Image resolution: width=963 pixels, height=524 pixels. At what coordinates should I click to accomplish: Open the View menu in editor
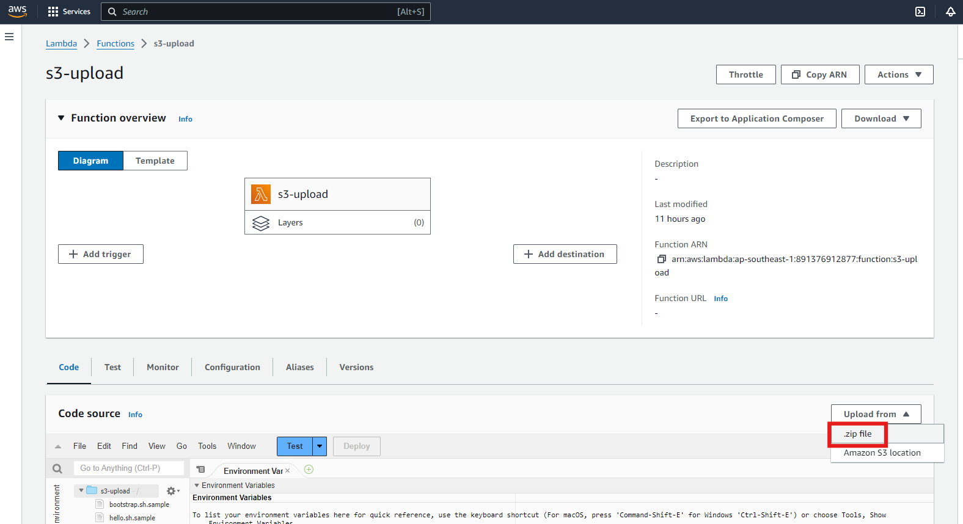tap(157, 446)
